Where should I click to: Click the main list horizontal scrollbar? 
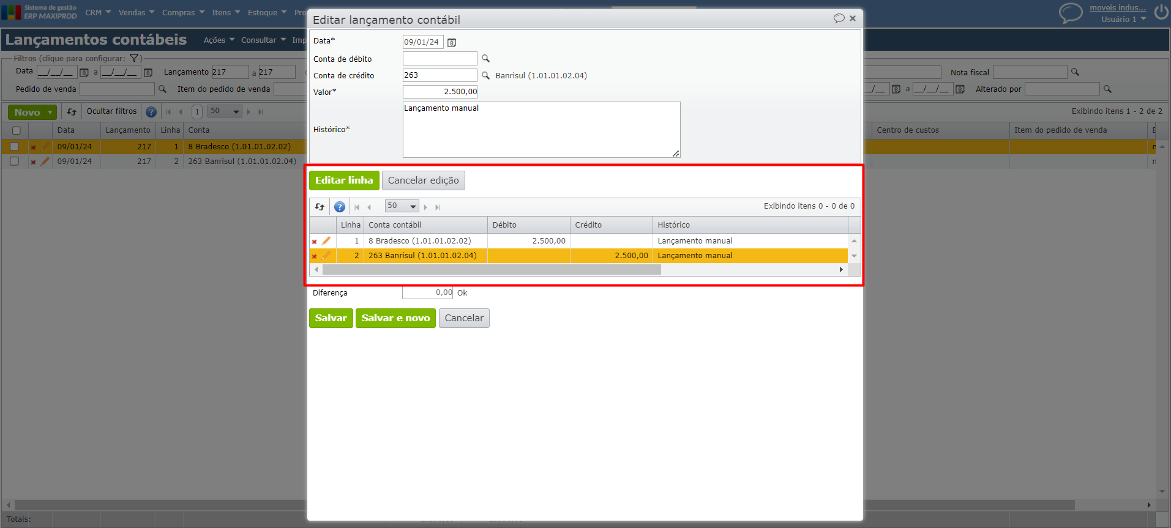545,505
